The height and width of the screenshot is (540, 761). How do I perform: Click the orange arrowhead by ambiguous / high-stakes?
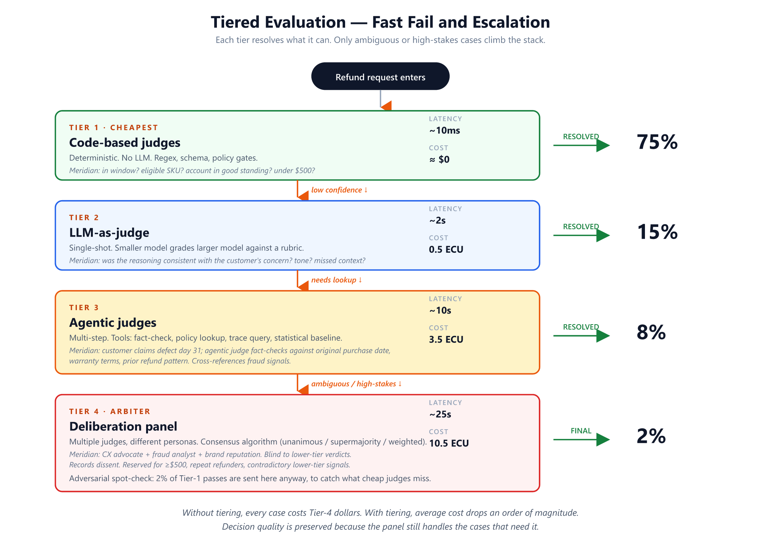click(303, 390)
